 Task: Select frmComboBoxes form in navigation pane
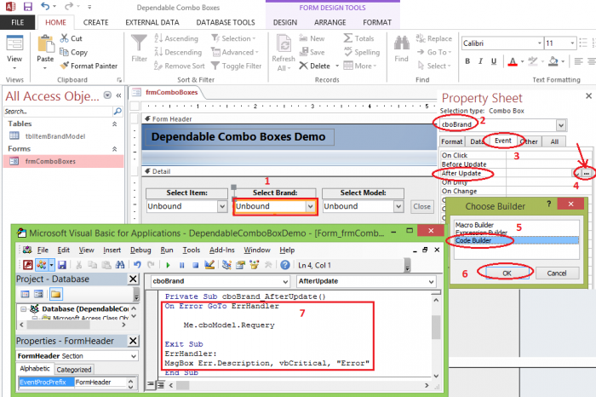pos(64,161)
